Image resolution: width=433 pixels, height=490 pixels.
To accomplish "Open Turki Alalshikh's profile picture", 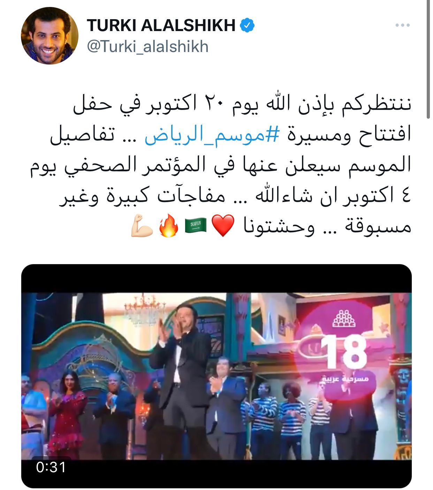I will click(50, 36).
